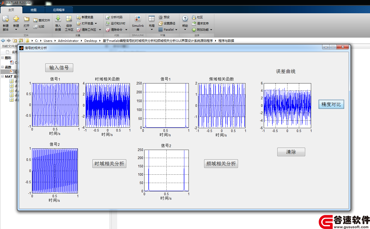The height and width of the screenshot is (229, 370).
Task: Expand the dropdown arrow under Open (打开)
Action: click(x=27, y=30)
